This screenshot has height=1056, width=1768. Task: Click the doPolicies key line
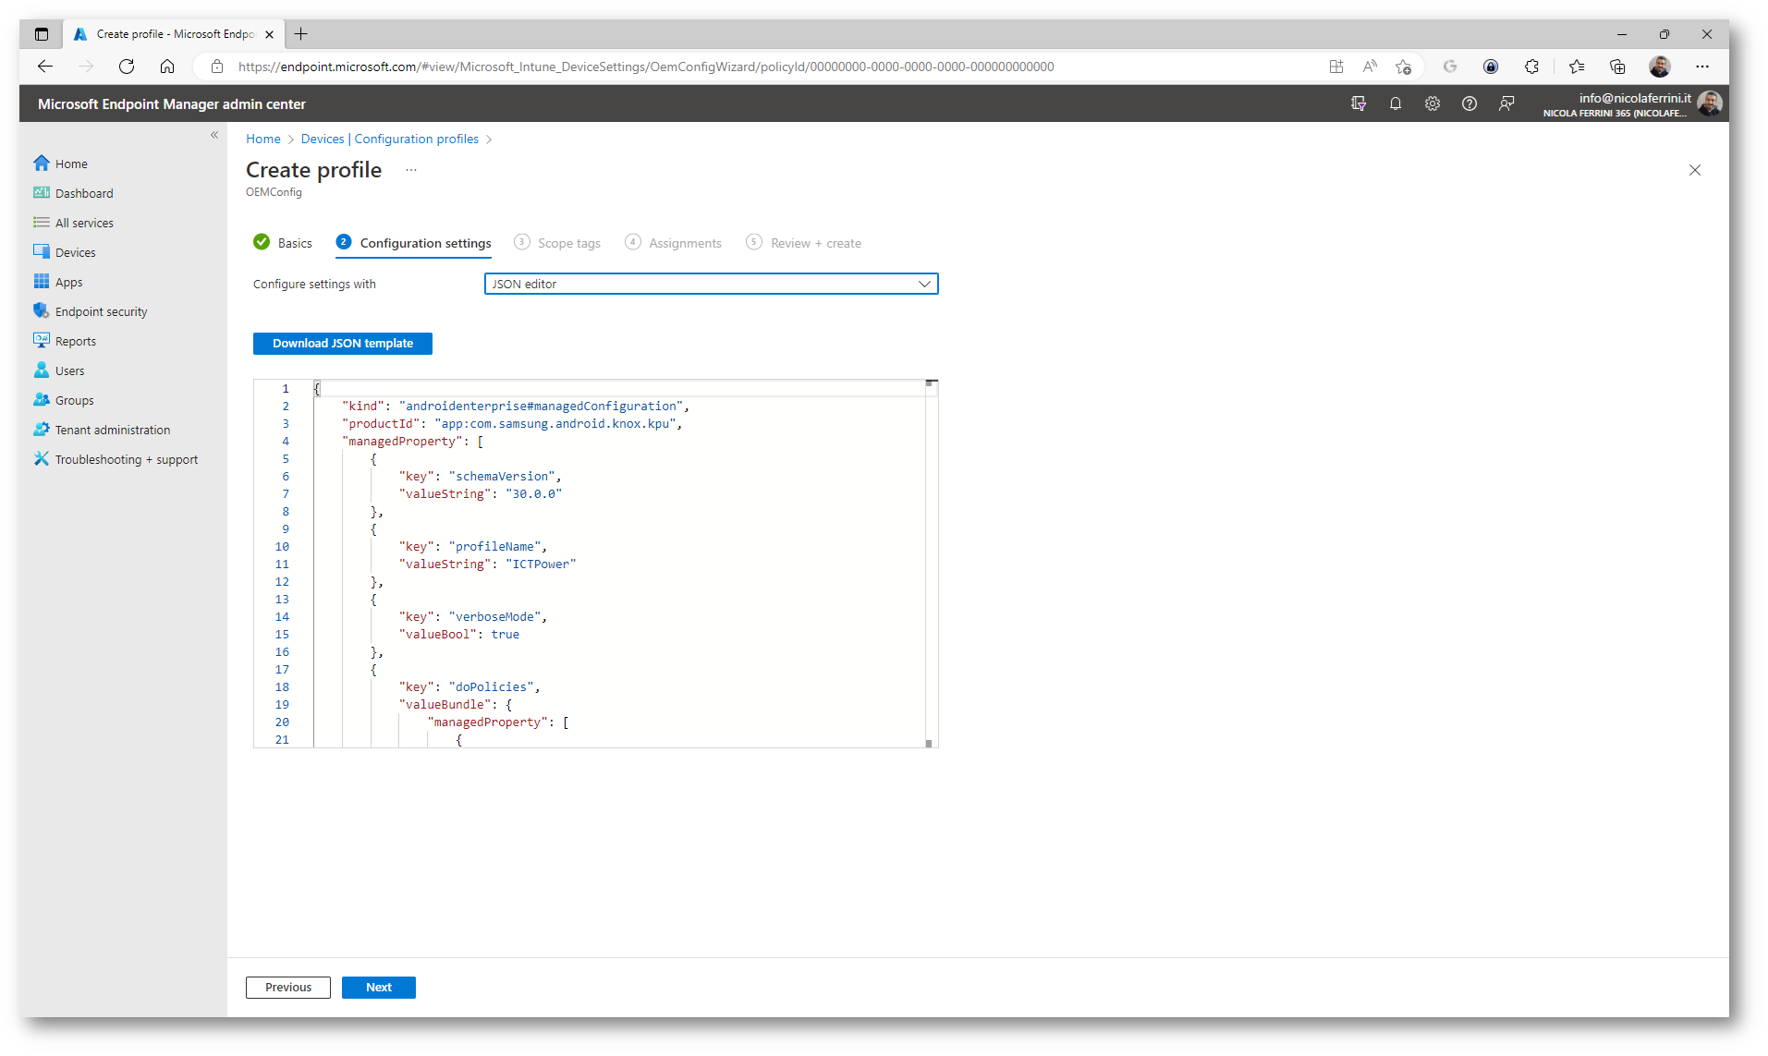[469, 686]
